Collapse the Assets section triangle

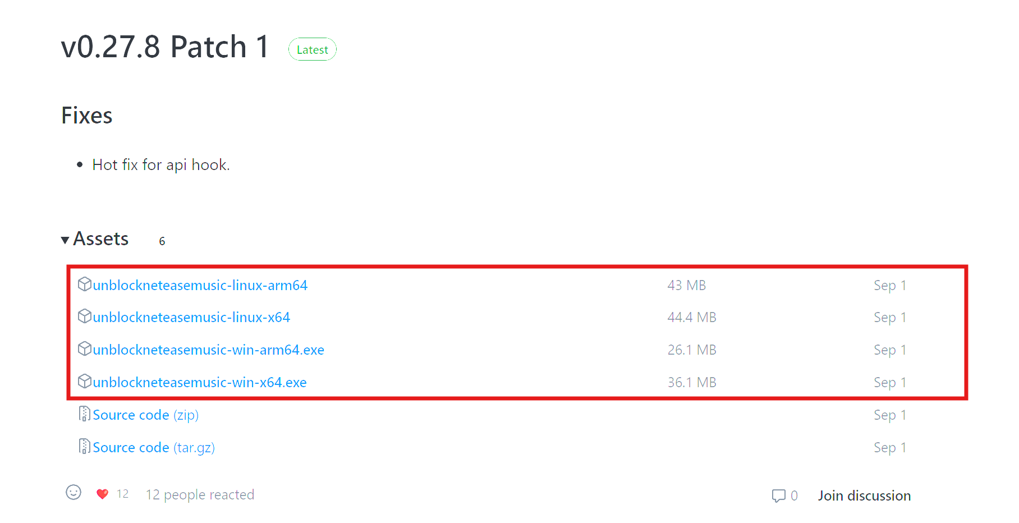pos(65,240)
